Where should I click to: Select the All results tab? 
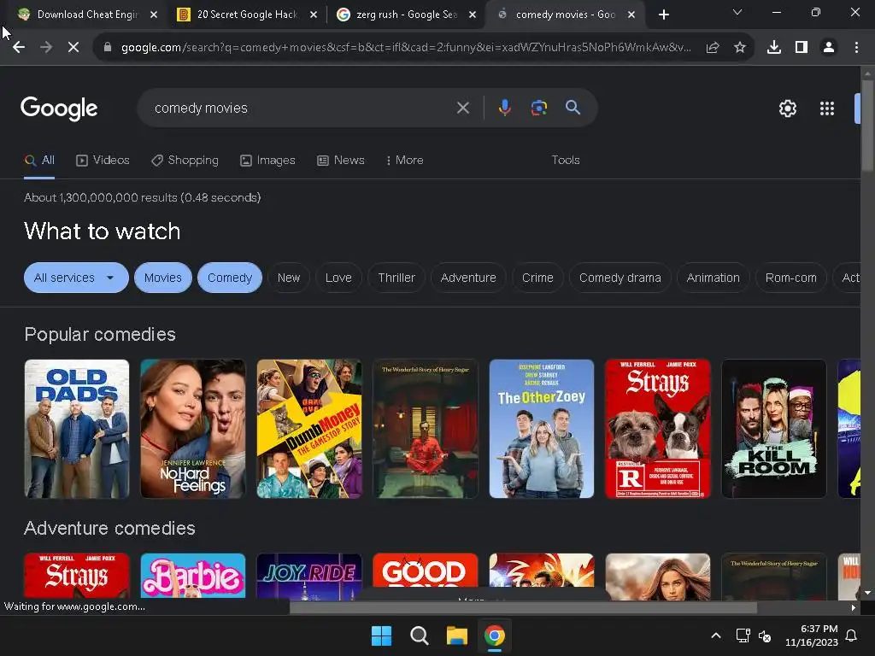point(39,160)
